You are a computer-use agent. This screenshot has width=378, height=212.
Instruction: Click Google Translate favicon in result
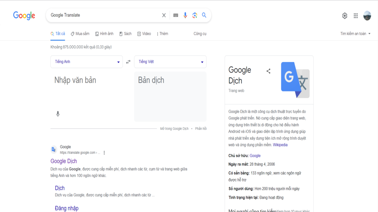(x=54, y=150)
